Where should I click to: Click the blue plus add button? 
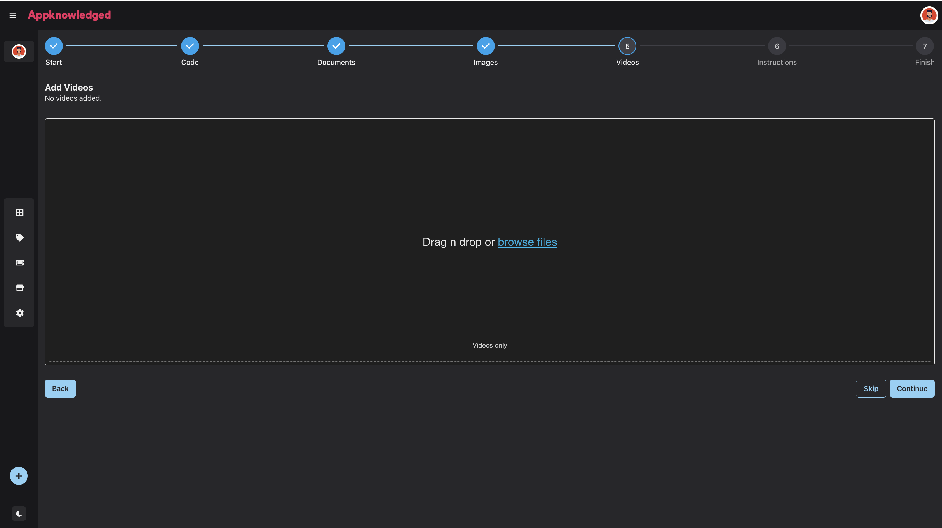[x=19, y=476]
